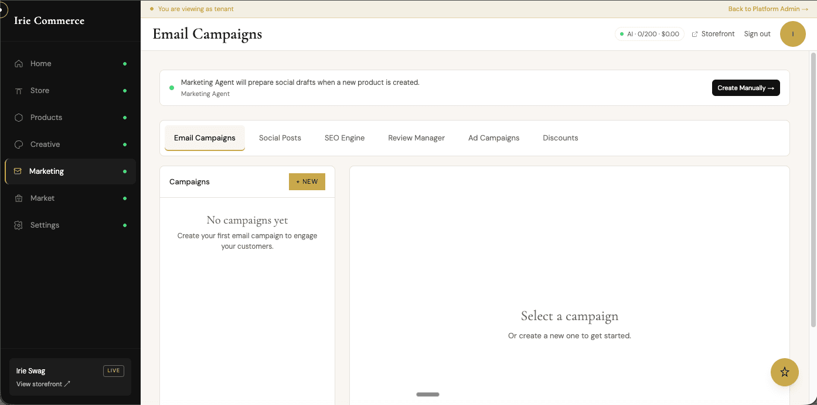Click View storefront link in sidebar
This screenshot has width=817, height=405.
(43, 384)
